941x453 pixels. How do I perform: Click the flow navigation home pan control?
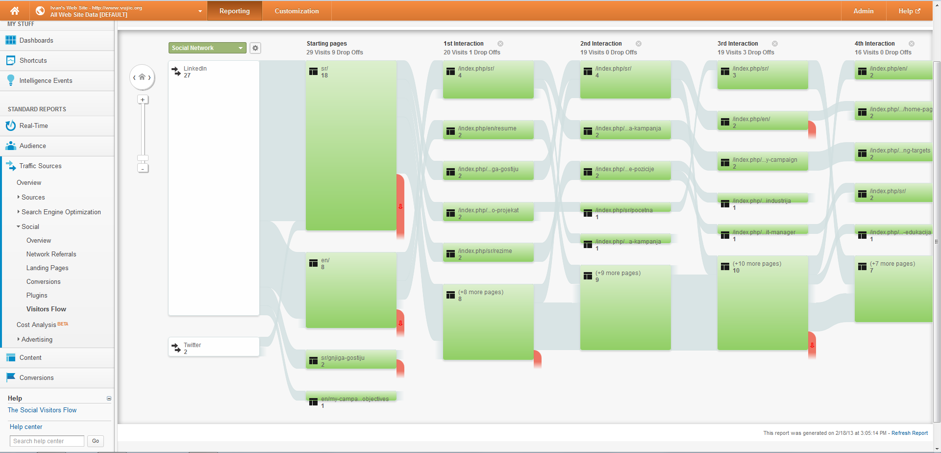pyautogui.click(x=142, y=77)
